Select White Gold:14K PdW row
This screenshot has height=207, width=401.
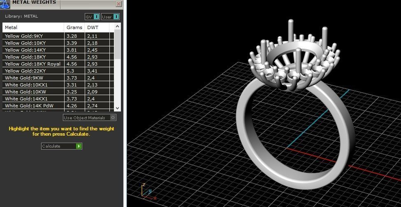pos(58,105)
